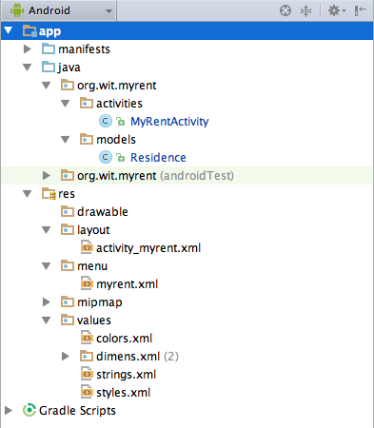The width and height of the screenshot is (374, 428).
Task: Expand the manifests folder arrow
Action: 28,49
